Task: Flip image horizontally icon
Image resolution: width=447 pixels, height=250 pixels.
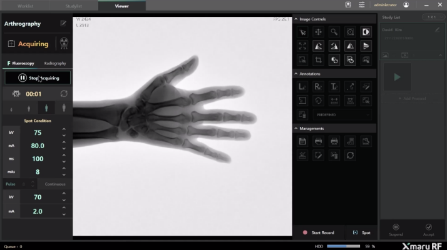Action: point(350,46)
